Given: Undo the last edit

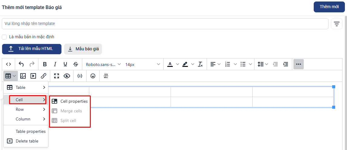Looking at the screenshot, I should [21, 64].
